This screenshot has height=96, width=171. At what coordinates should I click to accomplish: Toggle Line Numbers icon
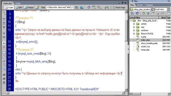[x=4, y=43]
